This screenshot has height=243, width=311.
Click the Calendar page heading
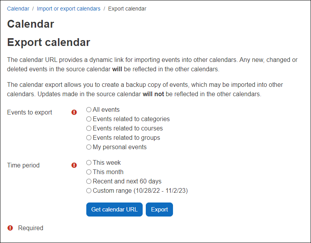click(30, 24)
